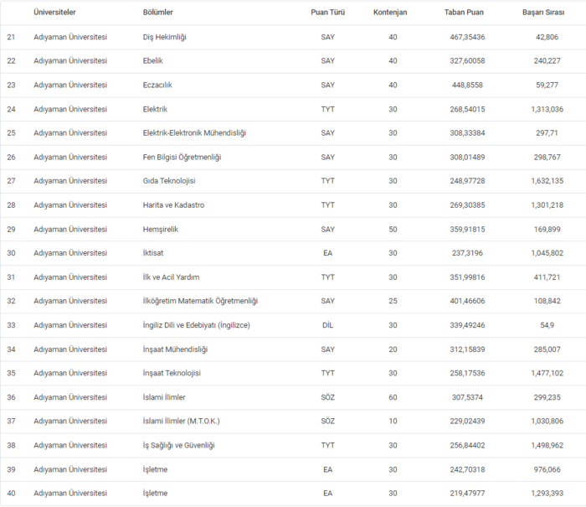Select İngiliz Dili ve Edebiyatı (İngilizce) cell
Viewport: 586px width, 507px height.
pyautogui.click(x=196, y=325)
